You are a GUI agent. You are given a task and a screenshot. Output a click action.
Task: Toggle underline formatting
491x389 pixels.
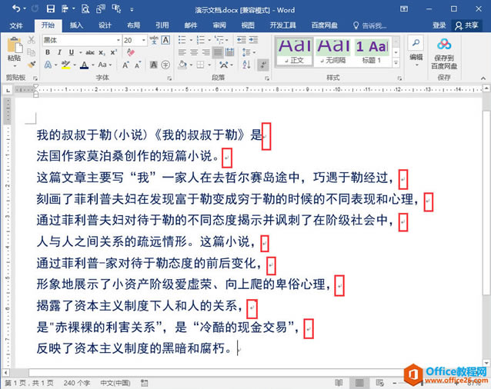tap(72, 52)
